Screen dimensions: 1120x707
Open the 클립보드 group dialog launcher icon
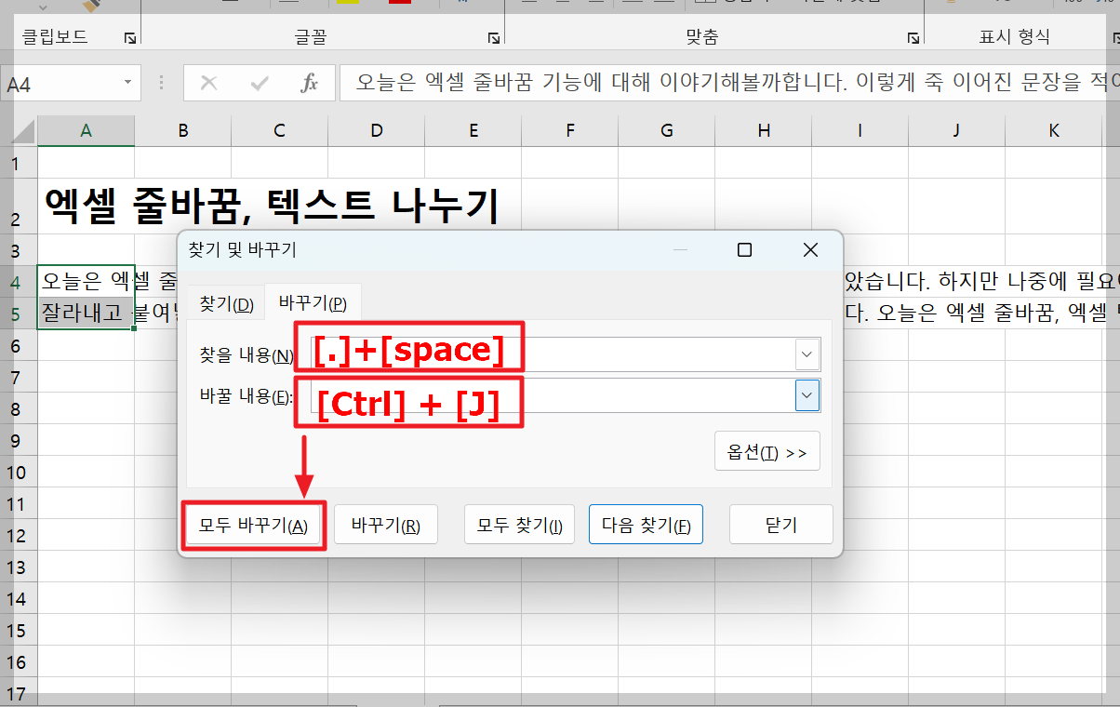[131, 38]
